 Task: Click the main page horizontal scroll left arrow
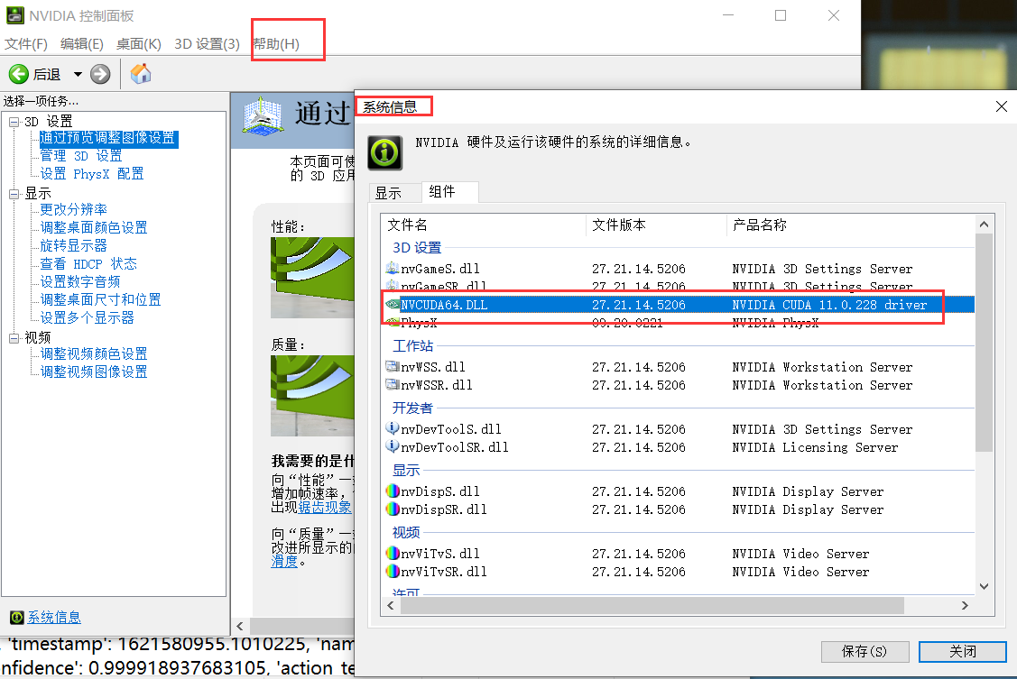pos(240,627)
